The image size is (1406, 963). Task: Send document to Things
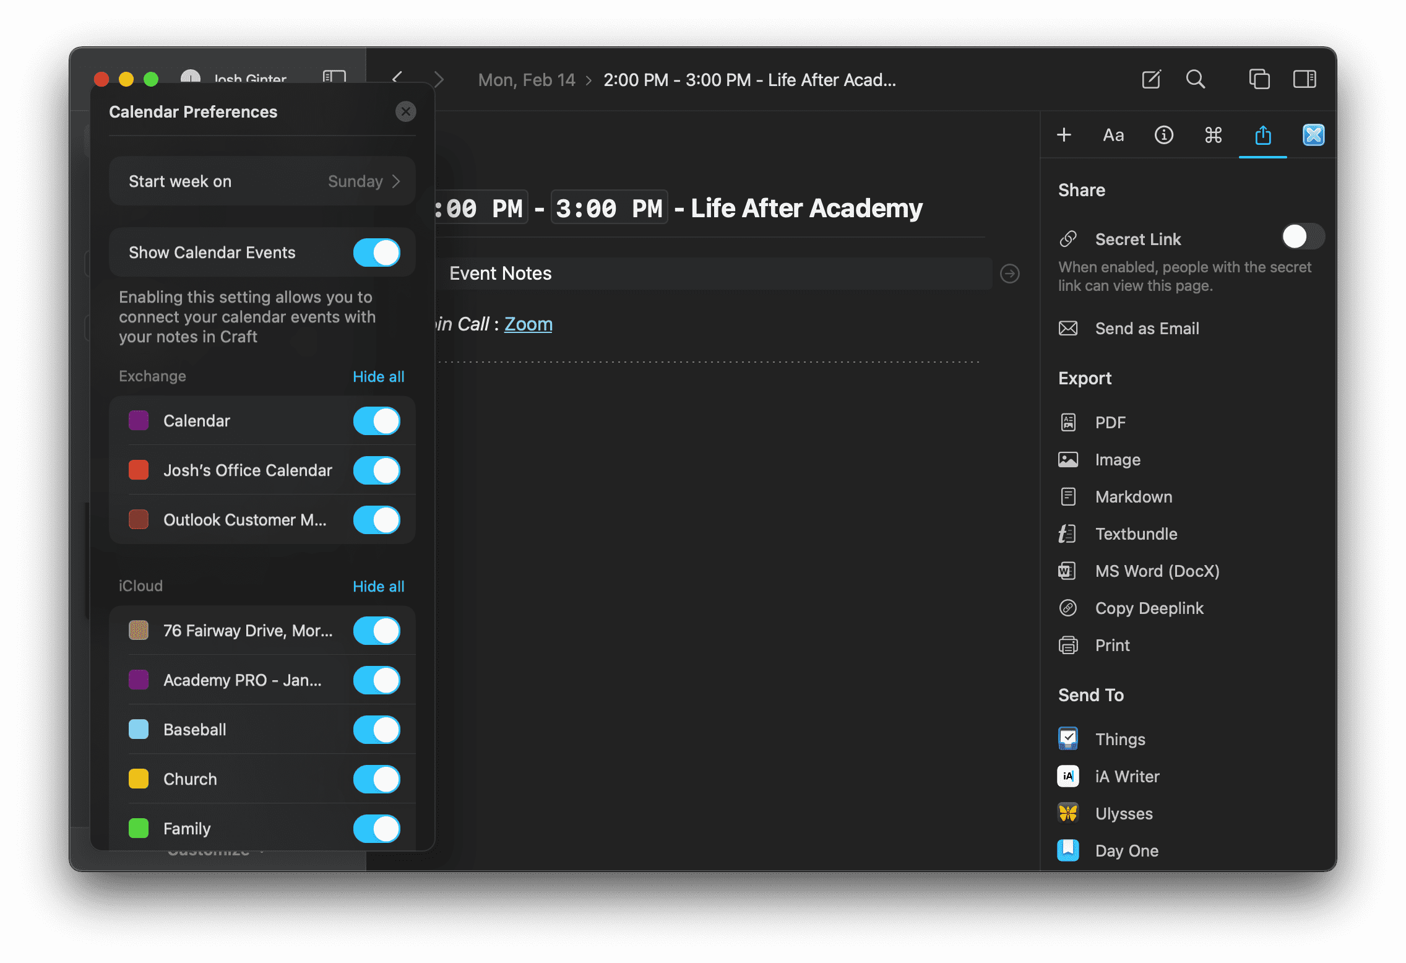pos(1120,739)
